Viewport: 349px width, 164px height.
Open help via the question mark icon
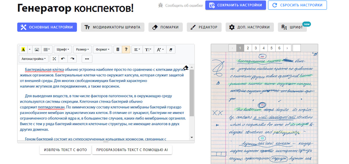point(126,49)
